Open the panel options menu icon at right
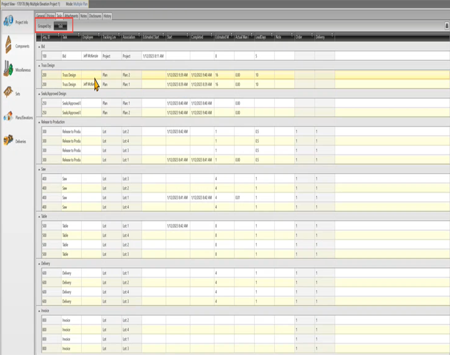This screenshot has width=450, height=355. [447, 26]
